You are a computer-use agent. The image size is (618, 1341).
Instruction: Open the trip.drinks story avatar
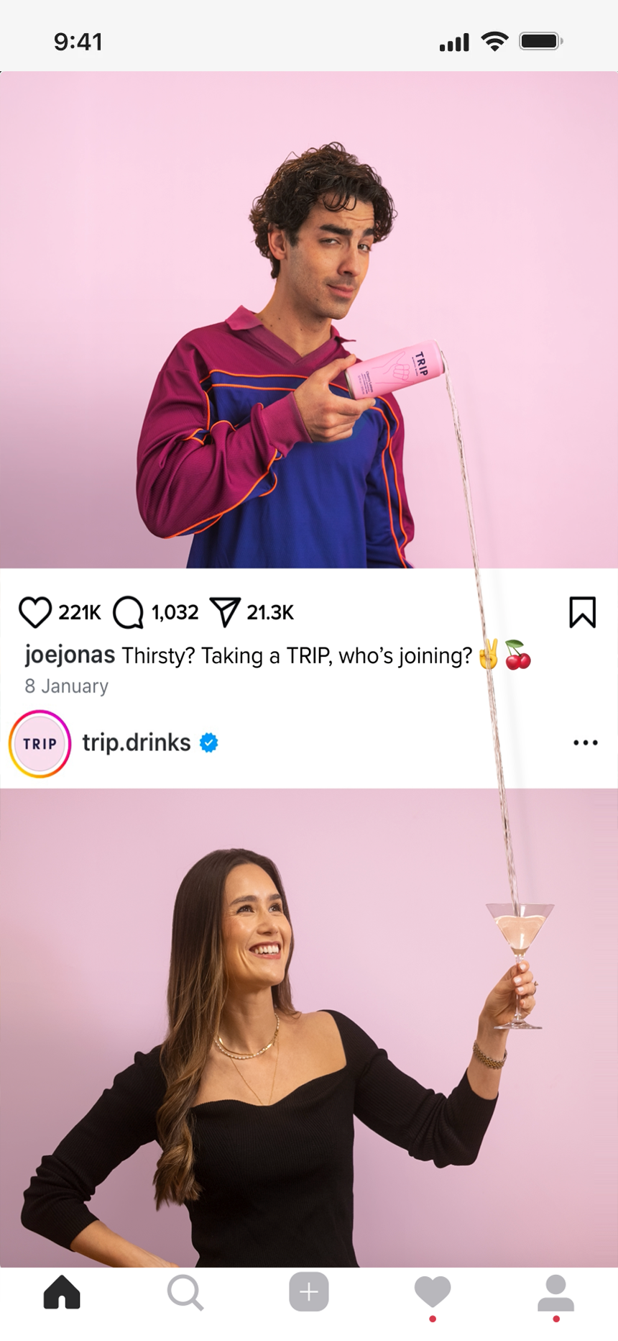(40, 743)
